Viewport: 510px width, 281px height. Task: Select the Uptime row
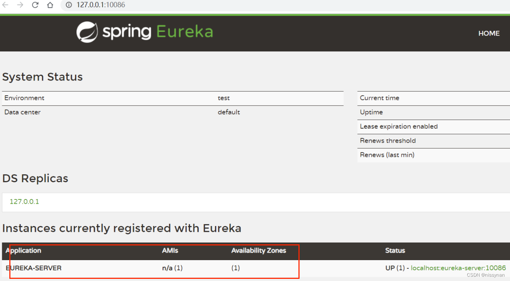click(x=433, y=112)
